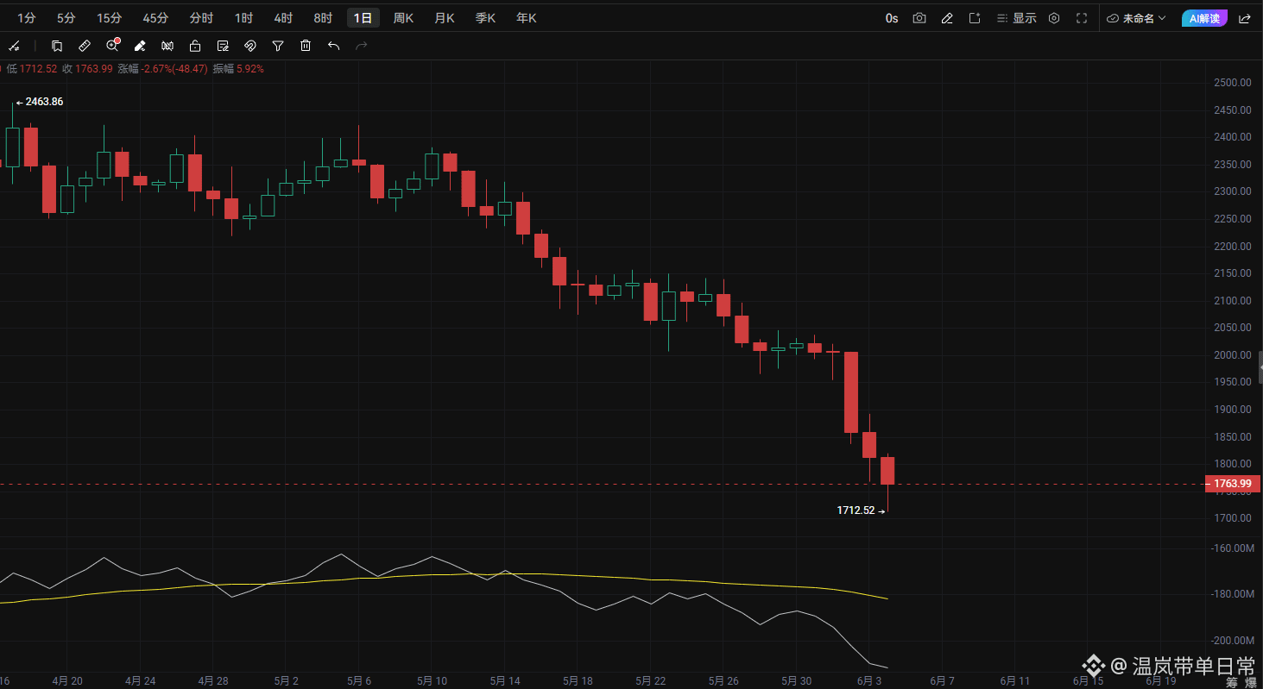Choose the 4时 timeframe
1263x689 pixels.
(x=283, y=18)
